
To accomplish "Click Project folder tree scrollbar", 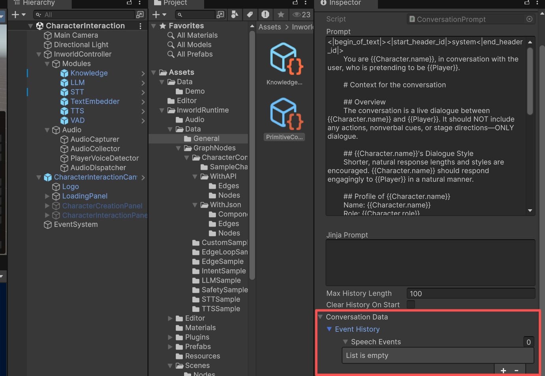I will coord(252,156).
